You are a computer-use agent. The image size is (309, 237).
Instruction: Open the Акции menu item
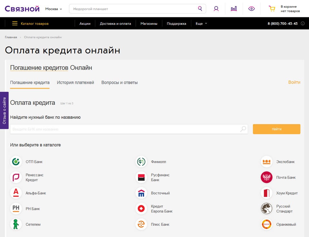(85, 23)
